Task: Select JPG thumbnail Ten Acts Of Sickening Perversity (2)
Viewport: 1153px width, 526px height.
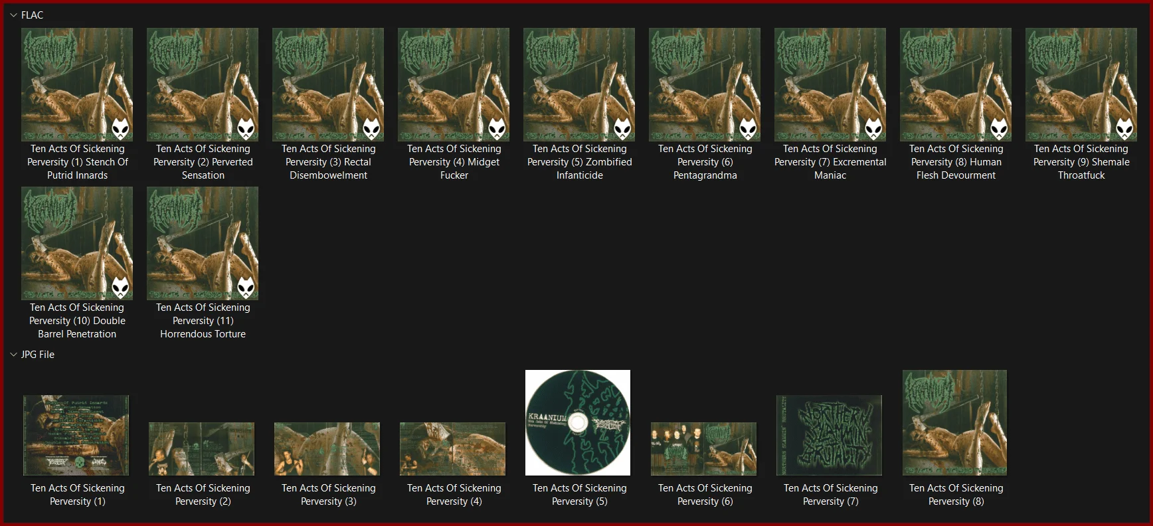Action: point(202,449)
